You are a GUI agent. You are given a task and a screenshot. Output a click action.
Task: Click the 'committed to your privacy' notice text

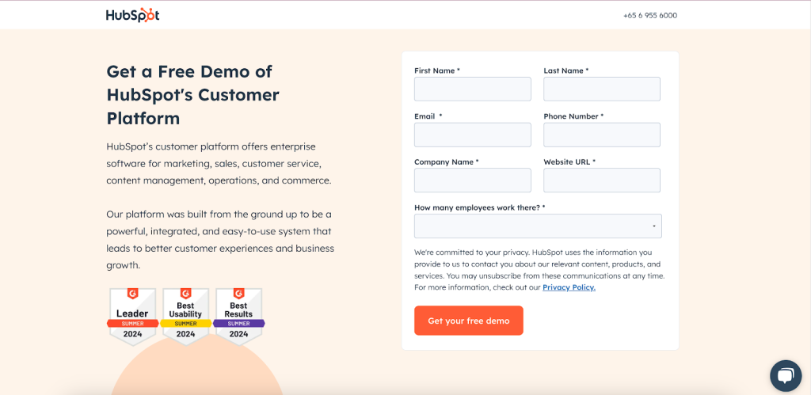(x=539, y=269)
